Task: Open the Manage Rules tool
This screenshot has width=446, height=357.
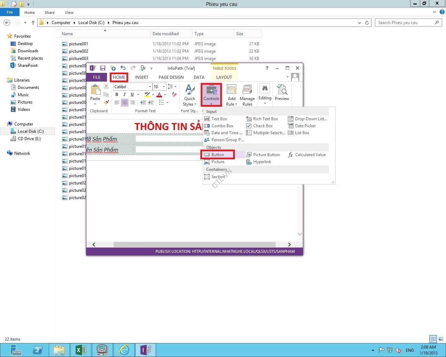Action: click(247, 95)
